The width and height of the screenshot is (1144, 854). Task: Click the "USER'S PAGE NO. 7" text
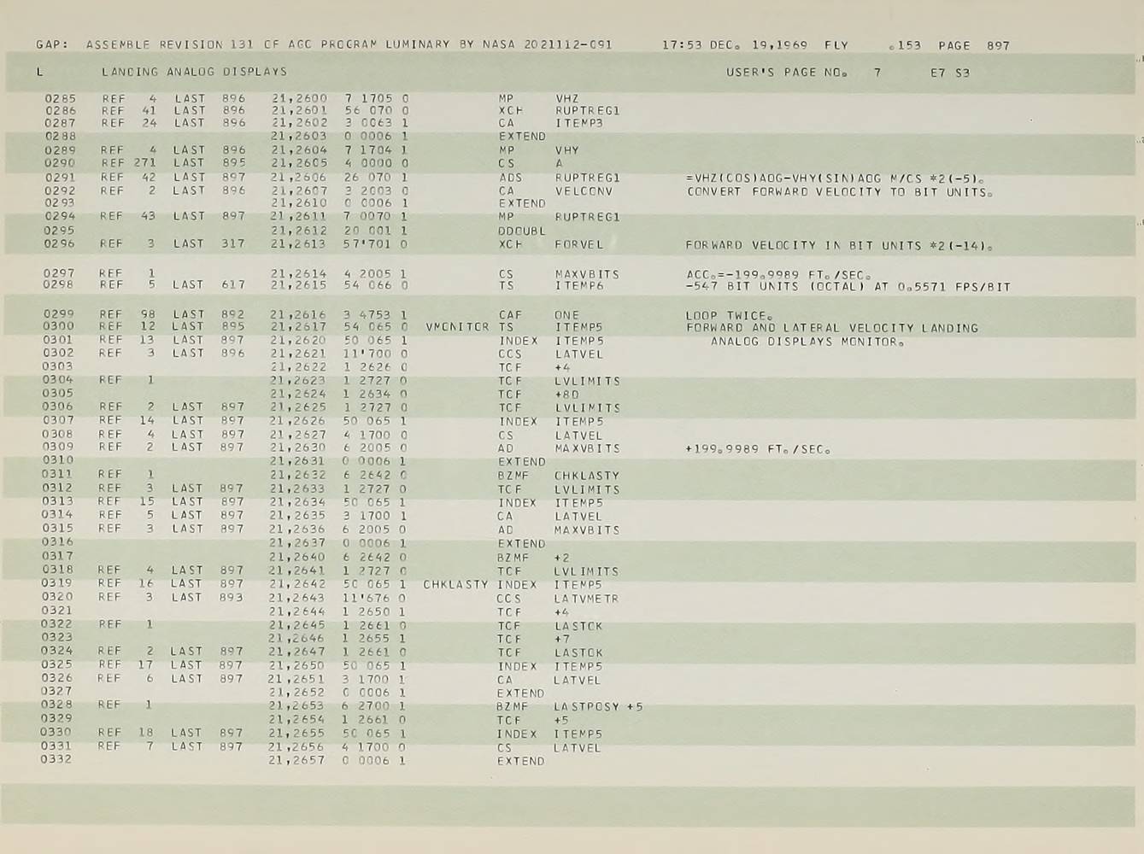pos(803,73)
